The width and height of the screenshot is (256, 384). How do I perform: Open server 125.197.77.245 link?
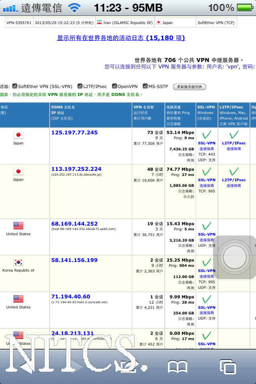[74, 132]
